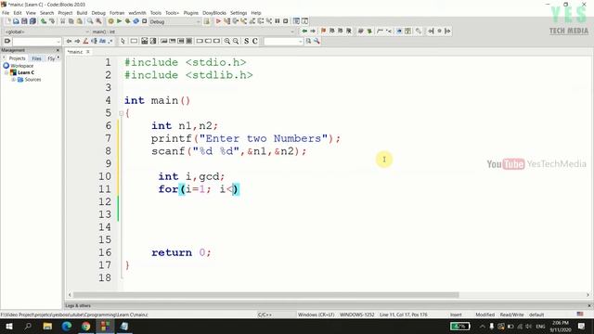
Task: Click the Zoom out icon
Action: click(236, 41)
